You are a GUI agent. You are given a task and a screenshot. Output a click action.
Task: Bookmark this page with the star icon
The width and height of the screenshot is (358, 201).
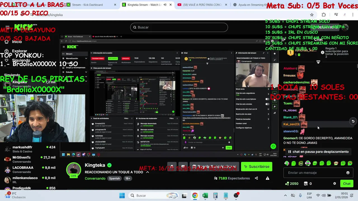(312, 15)
